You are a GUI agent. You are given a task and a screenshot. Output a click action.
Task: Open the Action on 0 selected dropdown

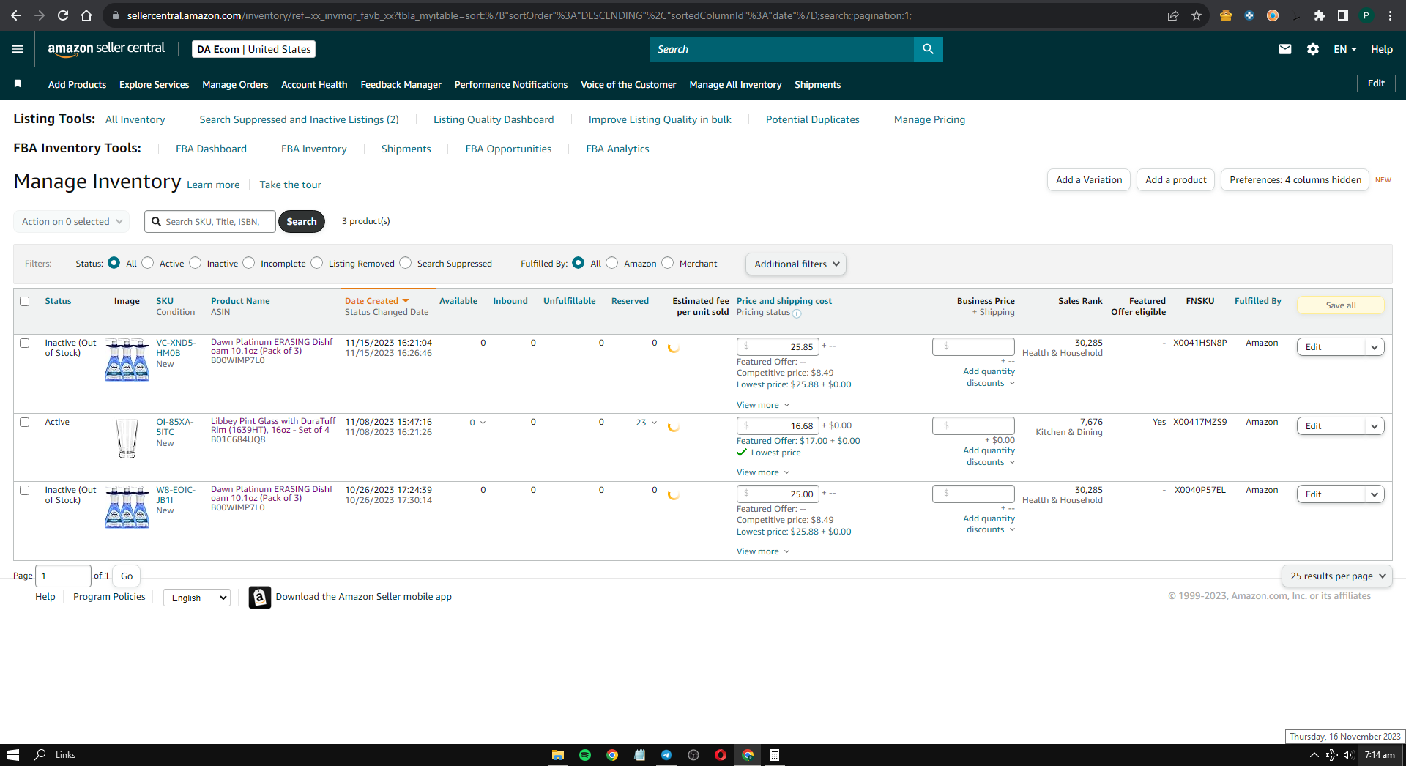tap(71, 222)
